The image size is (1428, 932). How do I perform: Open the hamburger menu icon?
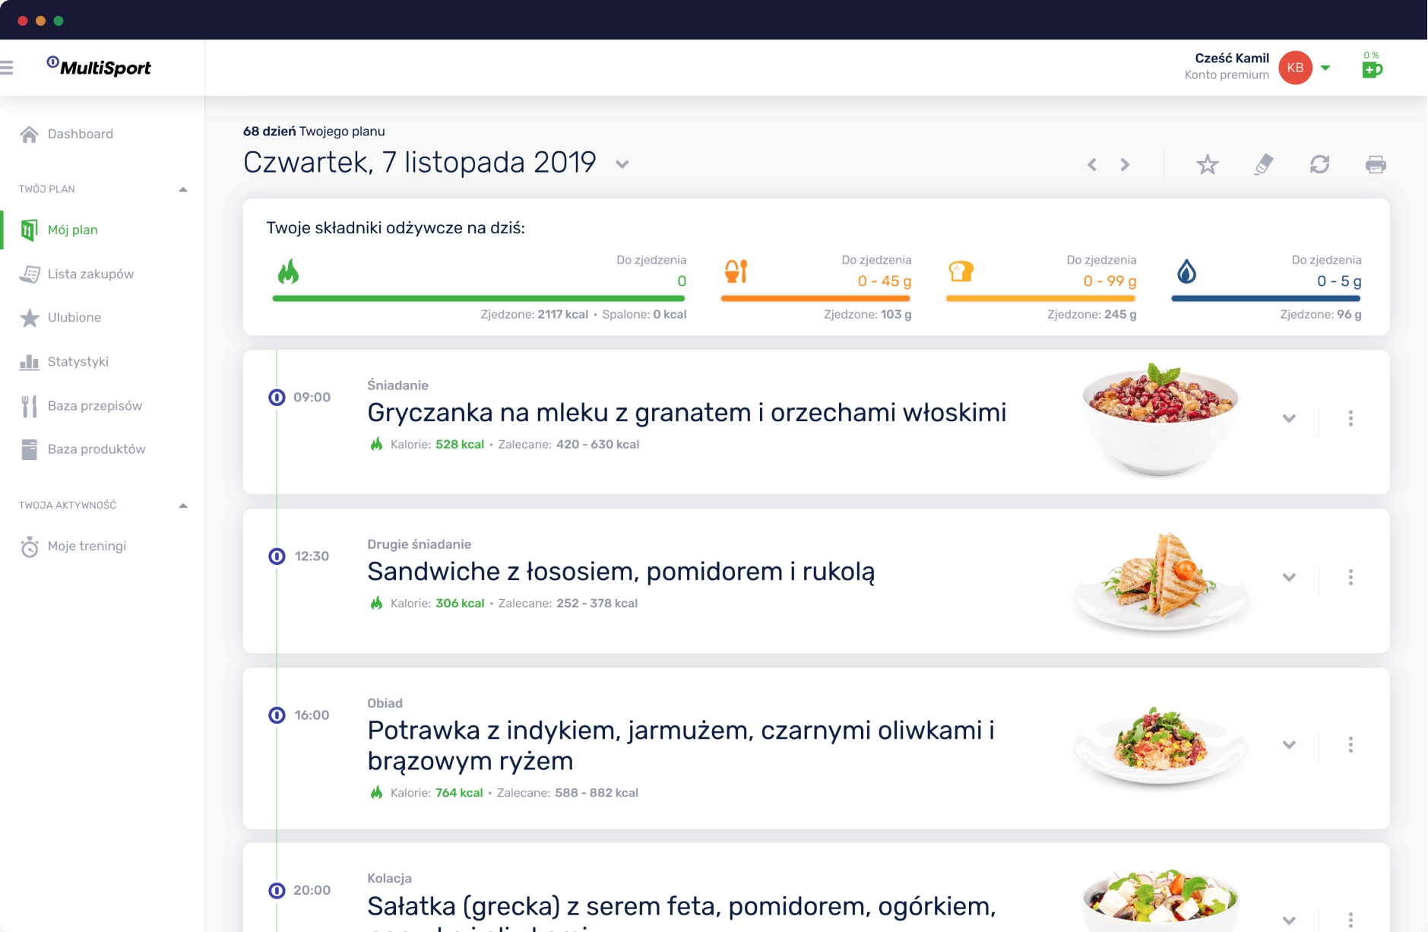click(7, 68)
